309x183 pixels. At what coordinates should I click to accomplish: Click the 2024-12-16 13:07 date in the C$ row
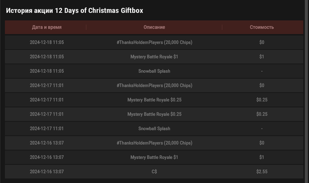(47, 172)
